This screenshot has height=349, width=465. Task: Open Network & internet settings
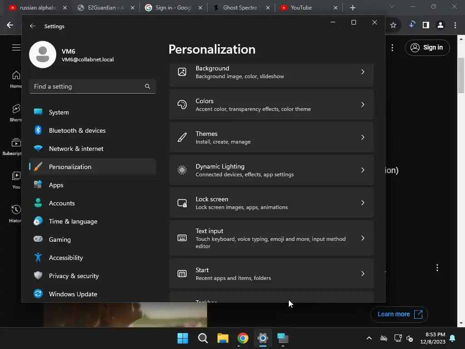[x=93, y=149]
